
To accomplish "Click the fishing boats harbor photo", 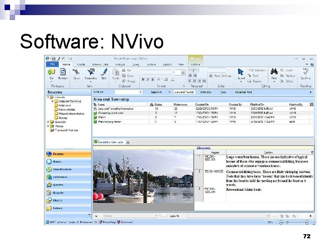I will [x=143, y=177].
